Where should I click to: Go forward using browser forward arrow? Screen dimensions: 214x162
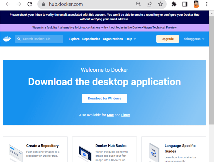[19, 4]
